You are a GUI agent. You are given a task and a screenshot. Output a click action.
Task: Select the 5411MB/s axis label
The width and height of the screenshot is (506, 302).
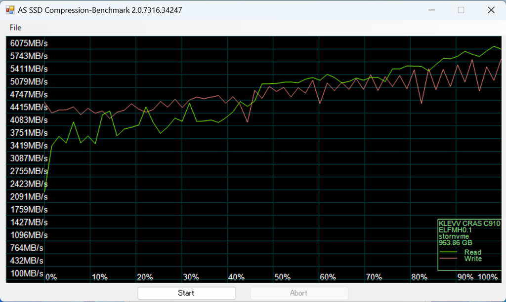pyautogui.click(x=29, y=69)
